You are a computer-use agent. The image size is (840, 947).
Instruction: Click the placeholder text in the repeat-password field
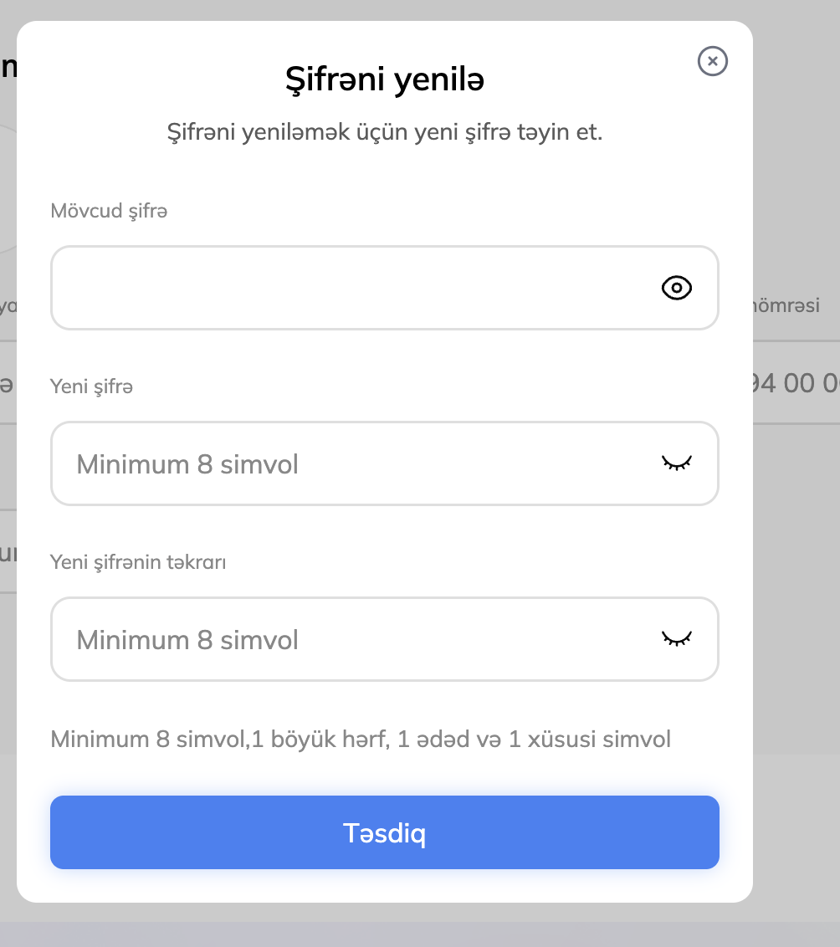tap(187, 640)
